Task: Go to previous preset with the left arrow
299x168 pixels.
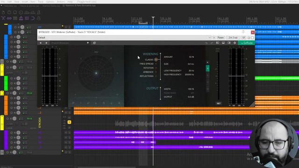Action: click(x=41, y=43)
